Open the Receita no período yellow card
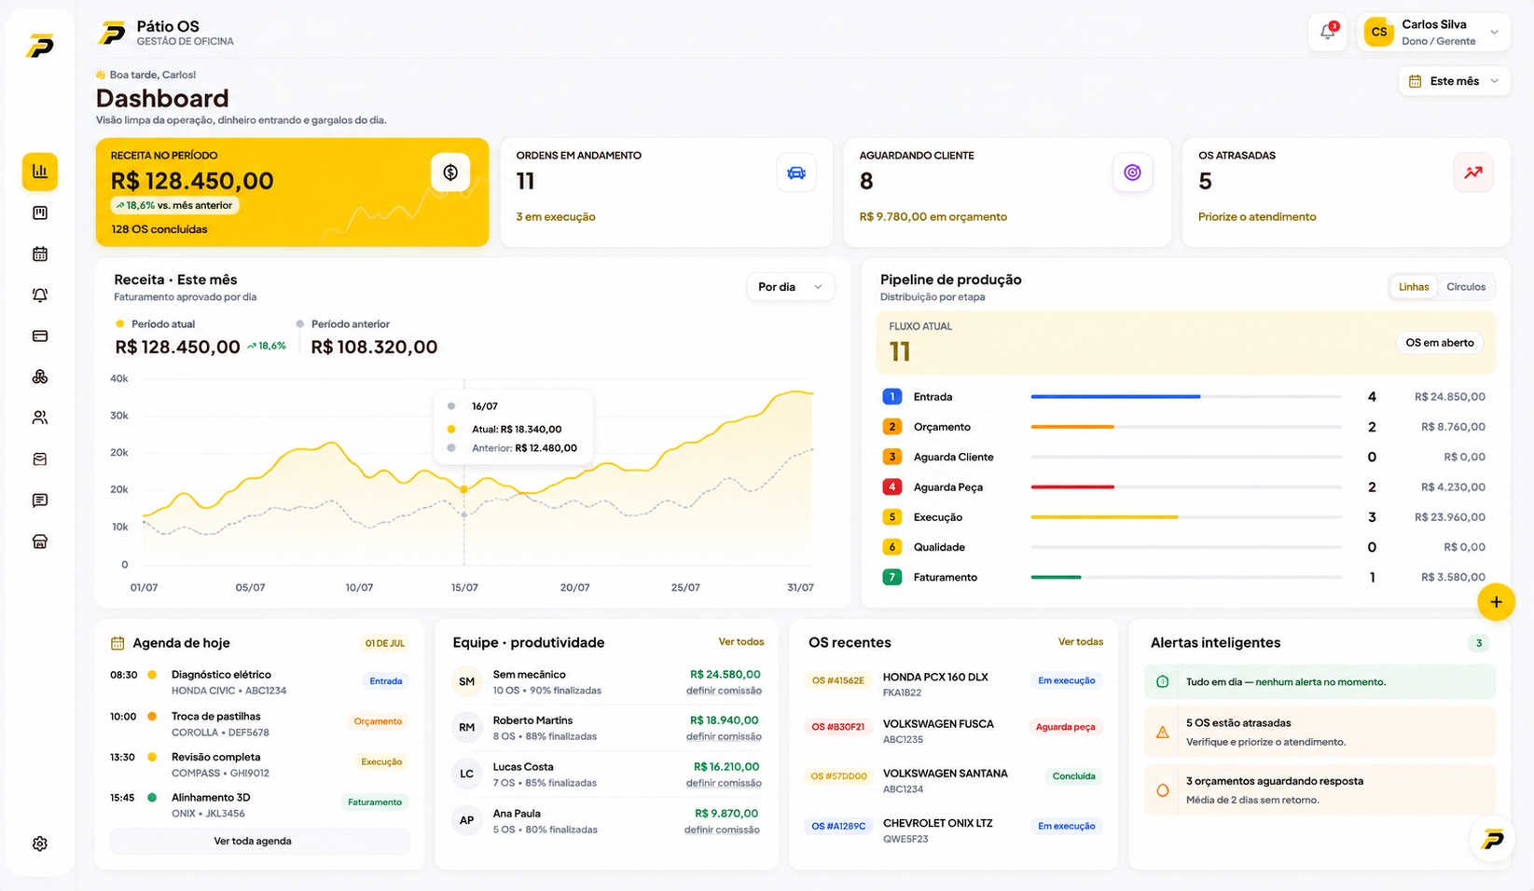 [x=292, y=193]
